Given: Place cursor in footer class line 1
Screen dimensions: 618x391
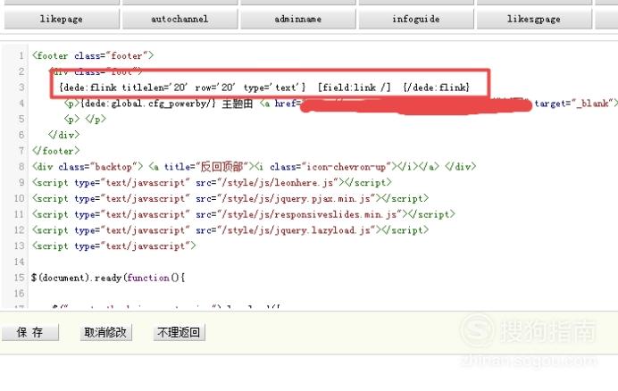Looking at the screenshot, I should (x=93, y=55).
